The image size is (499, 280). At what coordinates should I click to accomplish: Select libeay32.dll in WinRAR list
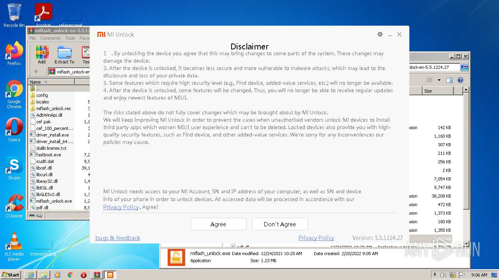tap(47, 181)
